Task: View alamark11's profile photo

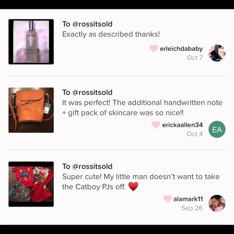Action: click(217, 203)
